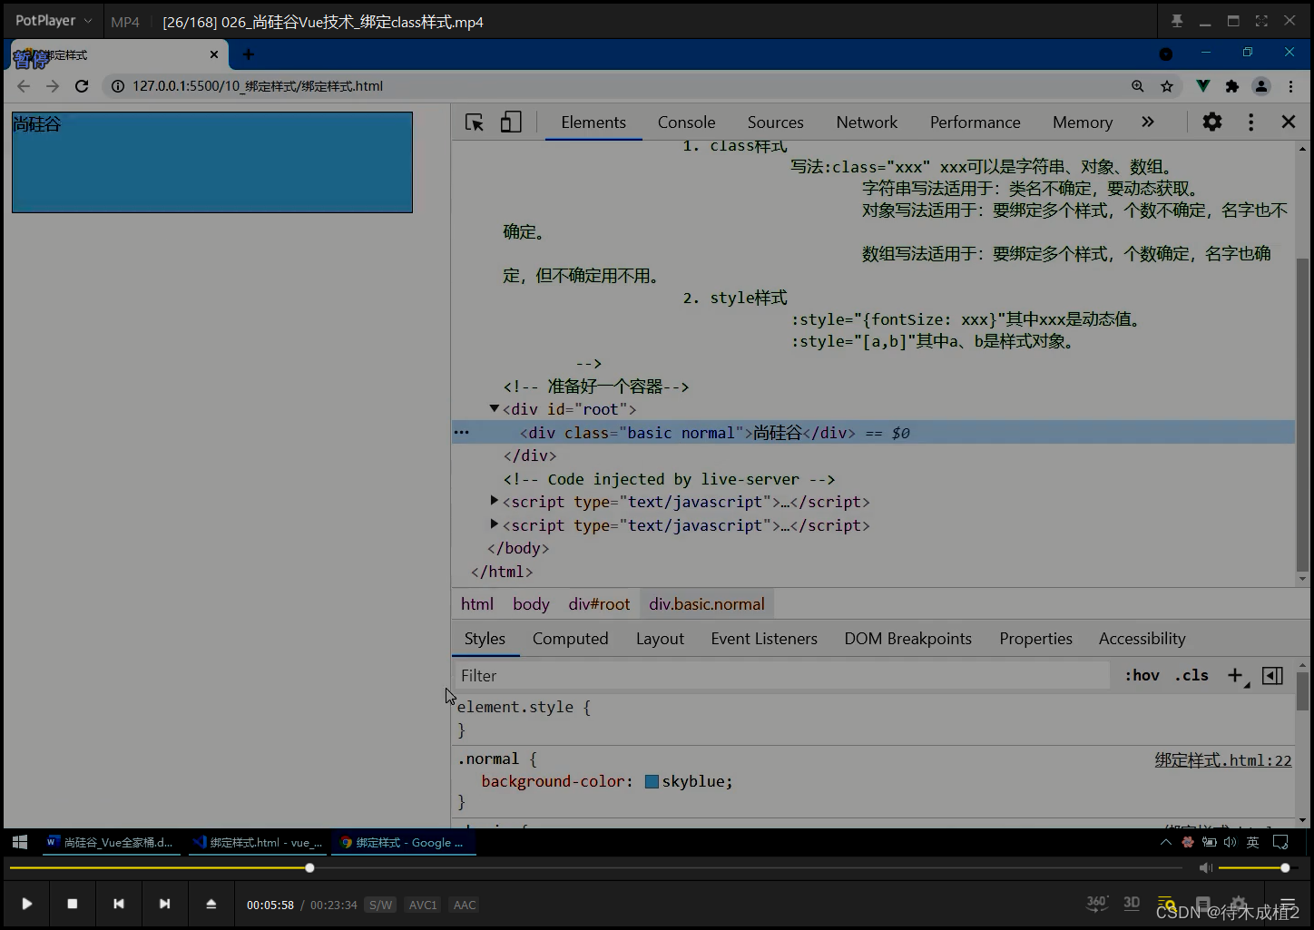
Task: Bookmark this page with the star icon
Action: pyautogui.click(x=1167, y=86)
